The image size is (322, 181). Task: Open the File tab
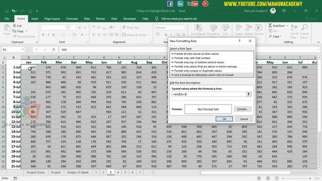click(7, 19)
